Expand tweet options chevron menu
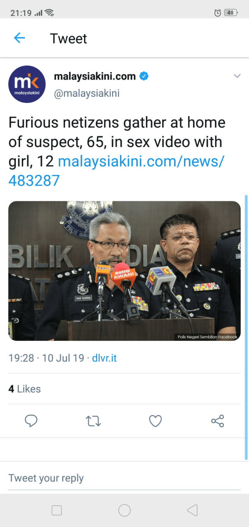The height and width of the screenshot is (527, 249). (237, 76)
